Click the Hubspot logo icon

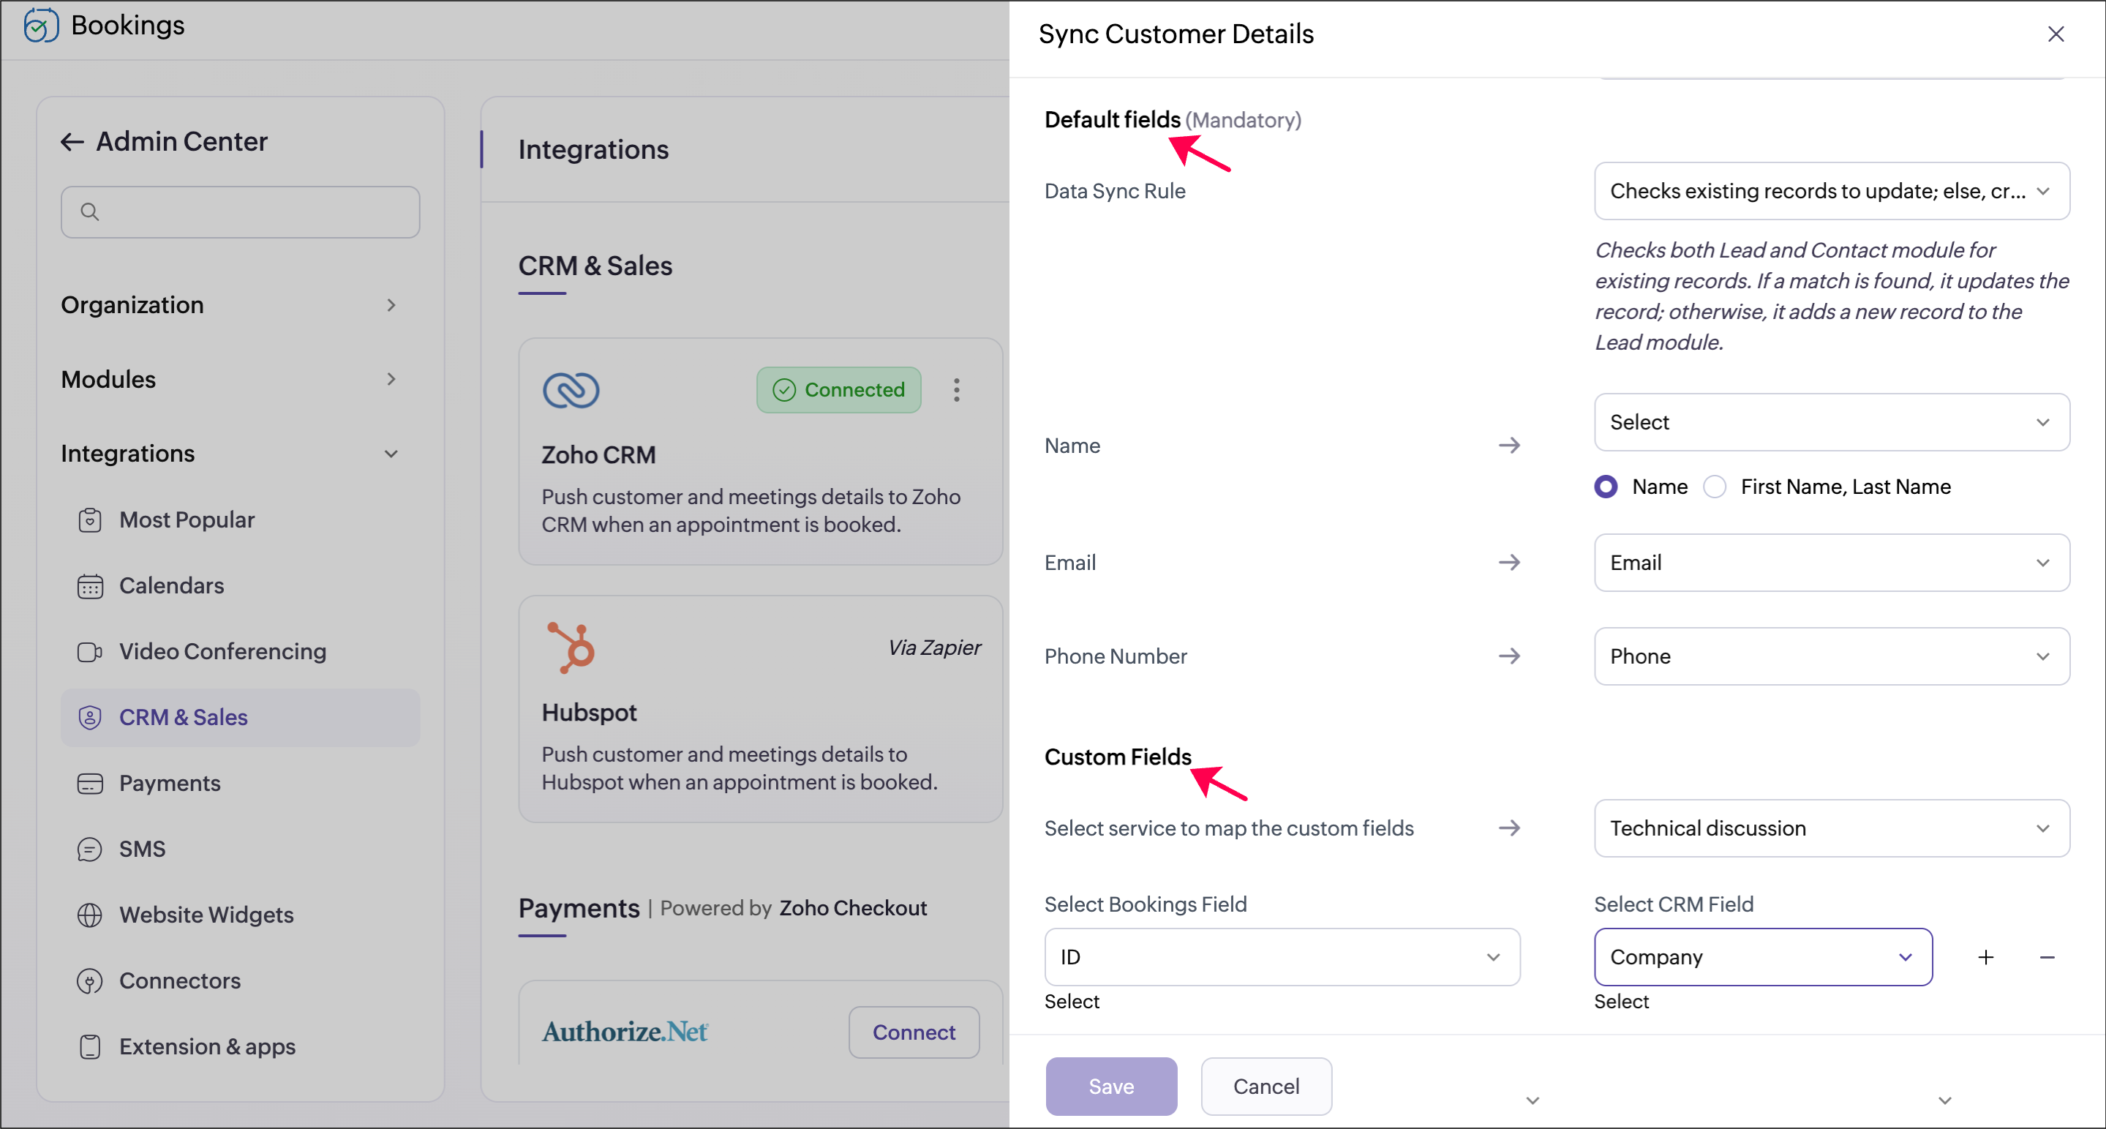click(571, 648)
